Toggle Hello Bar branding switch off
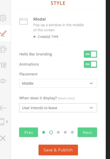 [x=90, y=54]
